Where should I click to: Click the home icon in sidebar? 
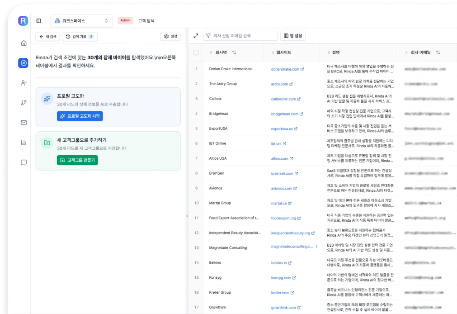point(24,43)
